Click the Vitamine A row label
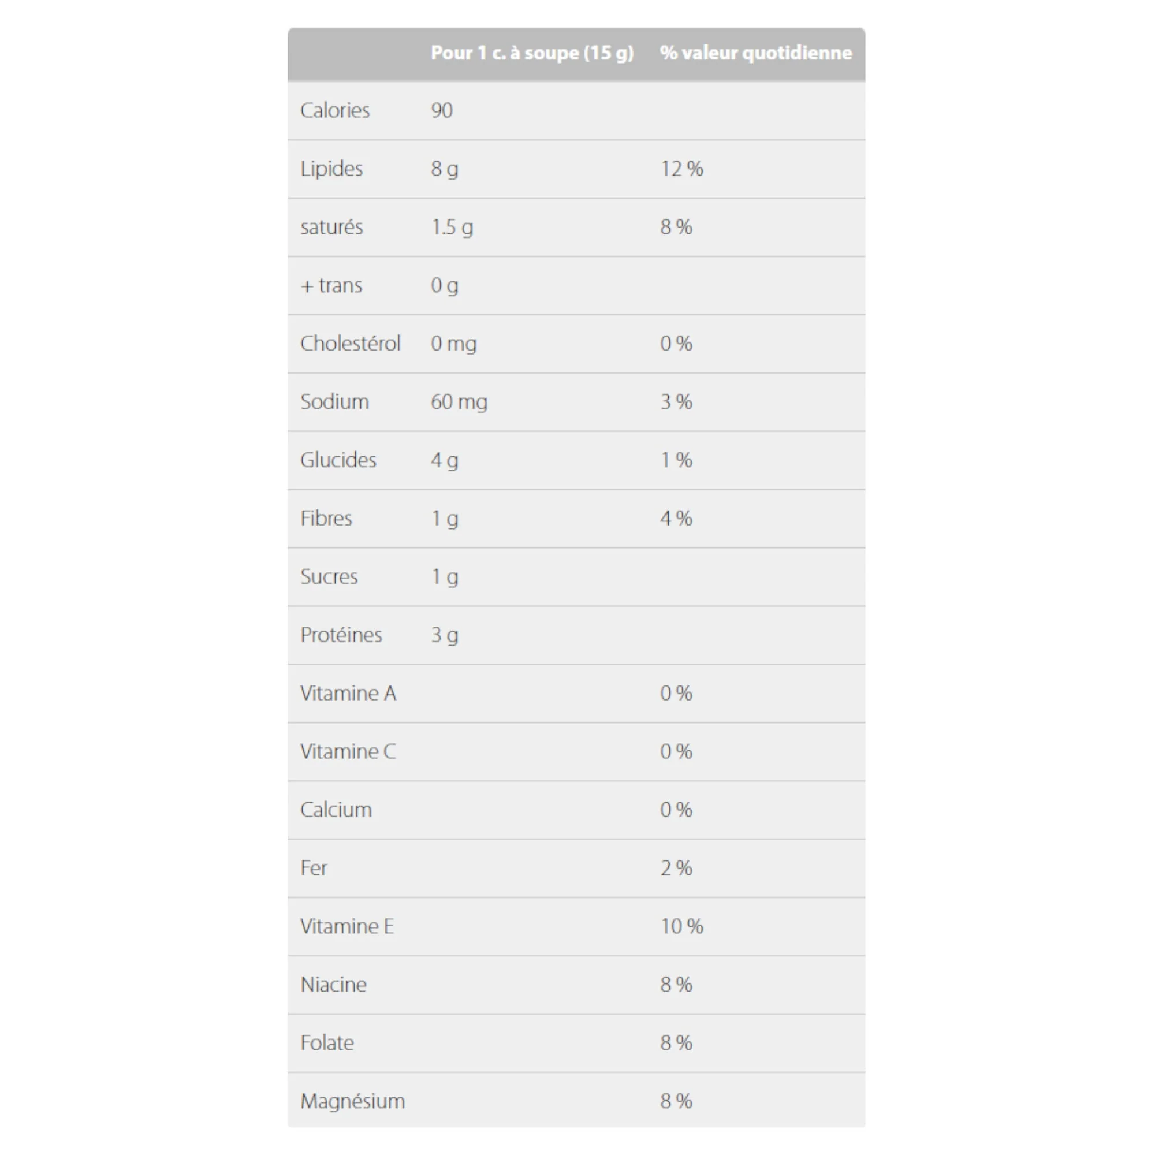 coord(348,694)
